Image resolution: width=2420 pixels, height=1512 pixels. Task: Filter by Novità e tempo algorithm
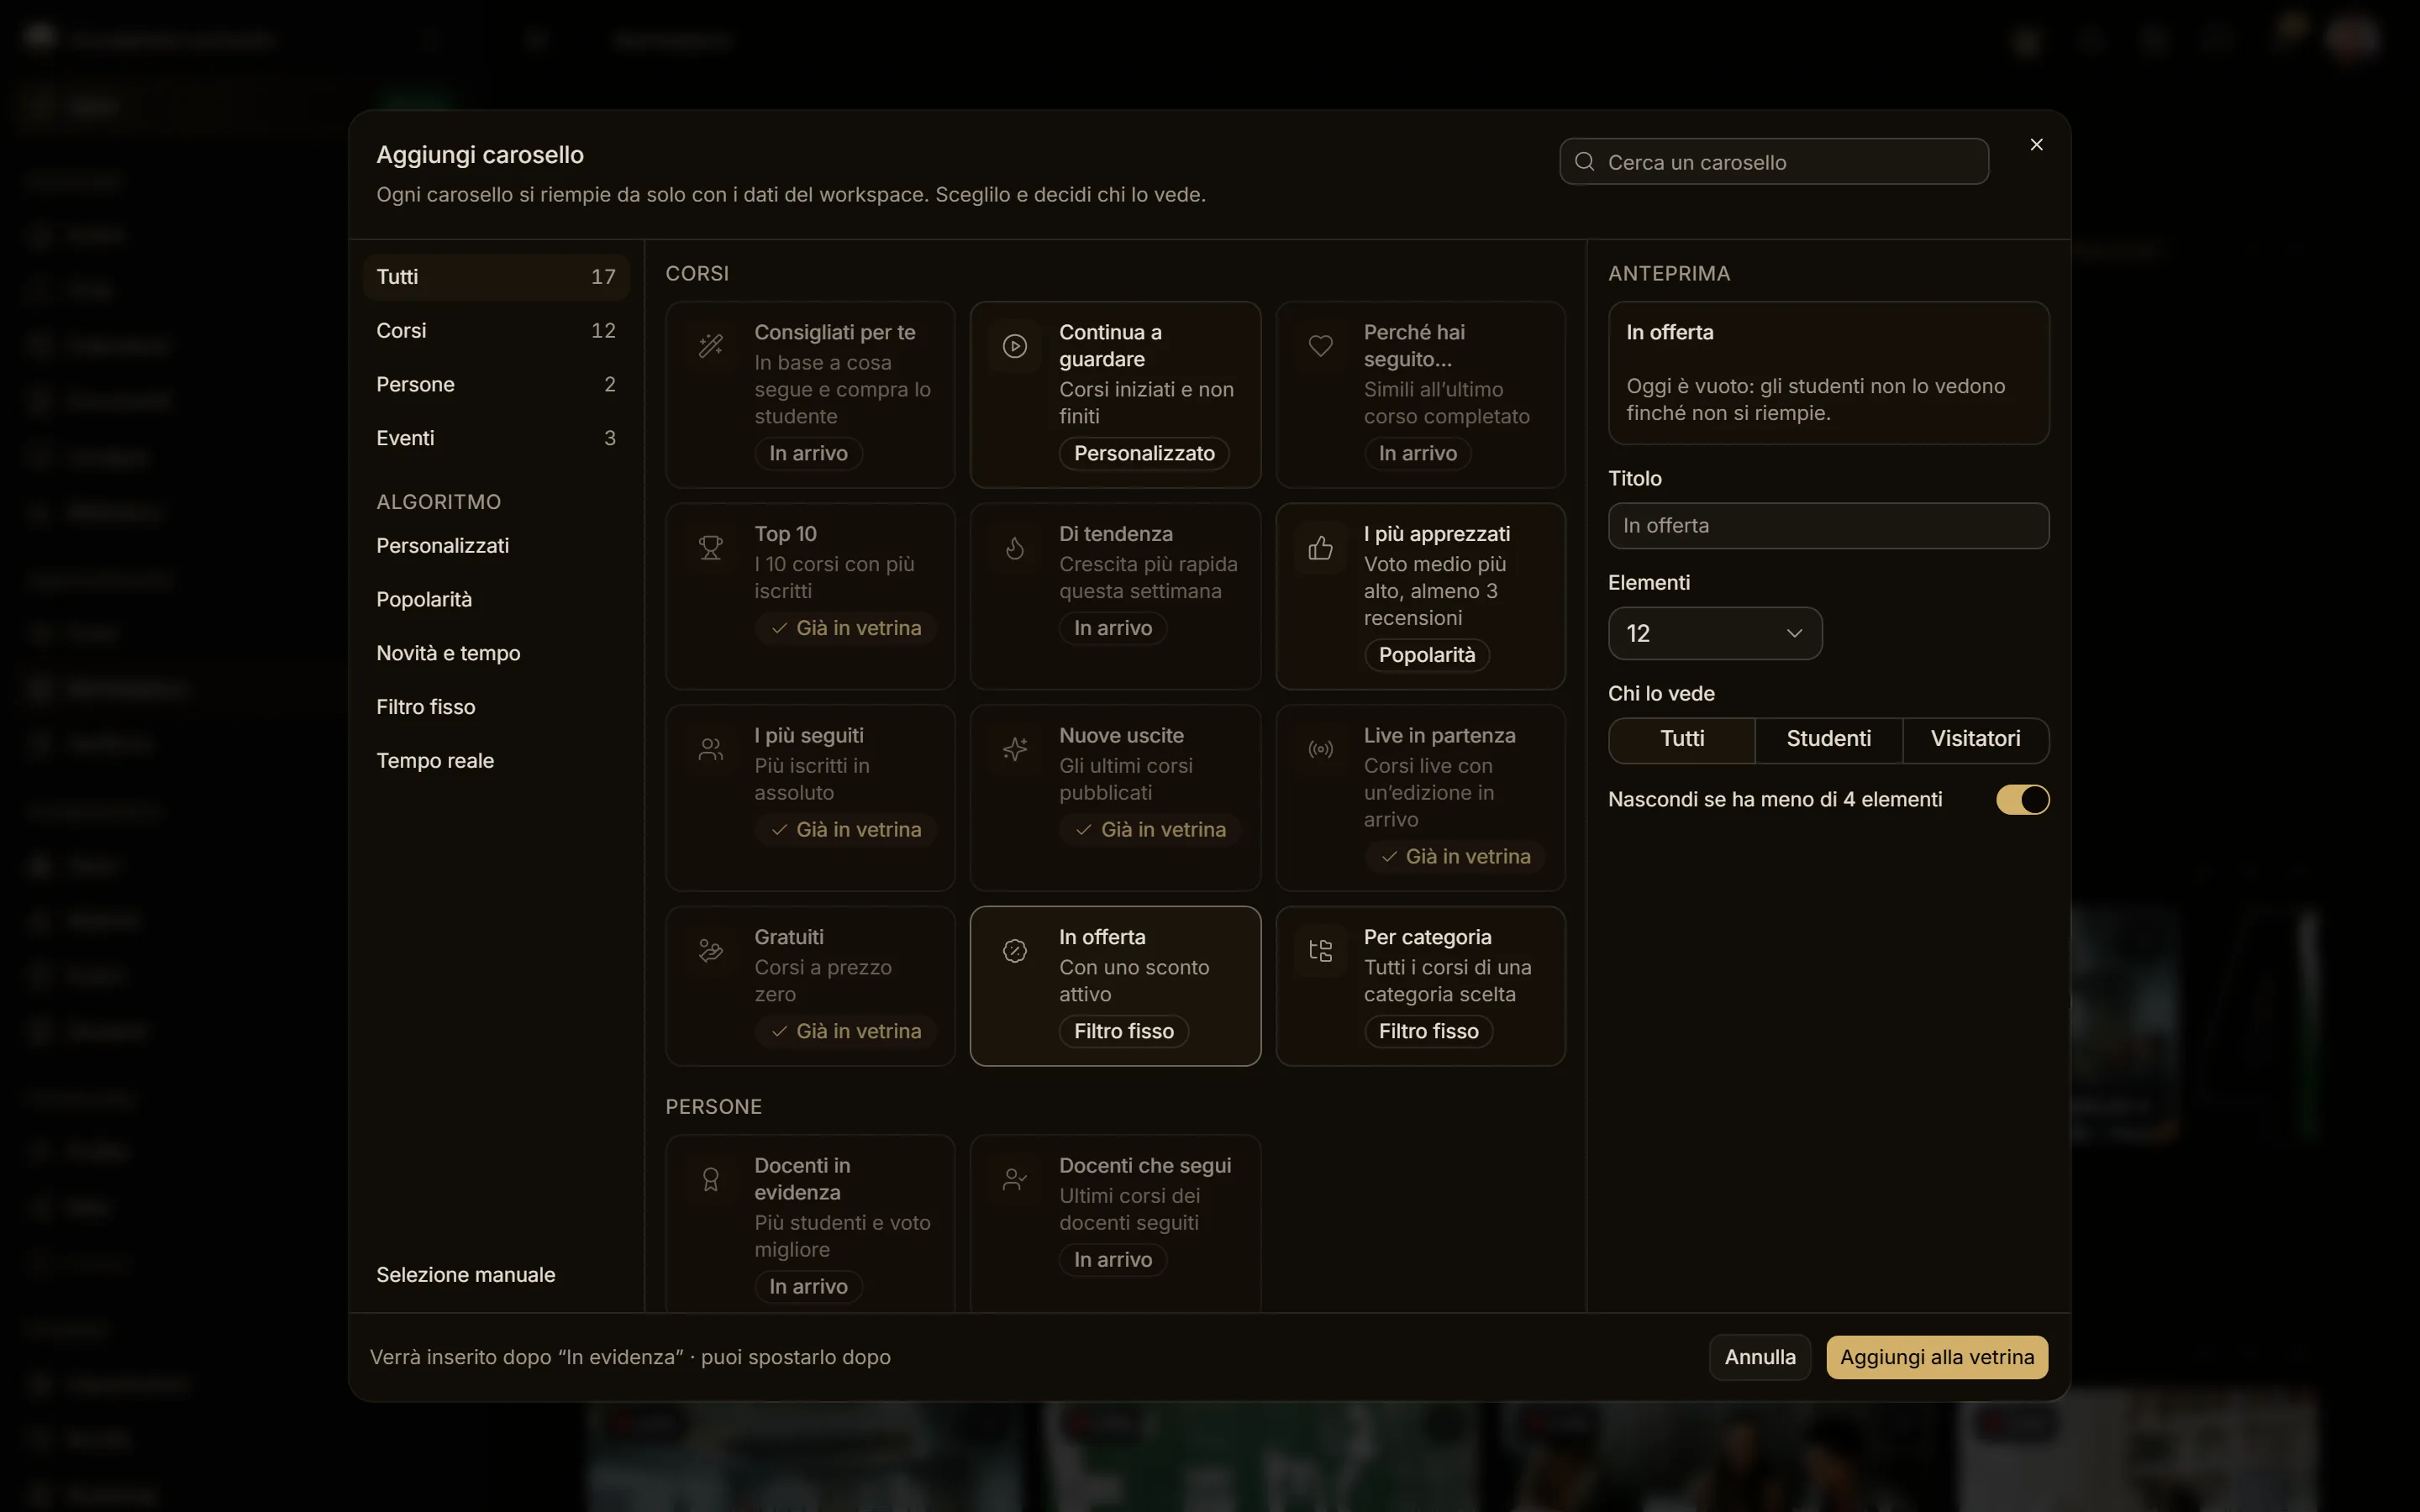click(496, 654)
